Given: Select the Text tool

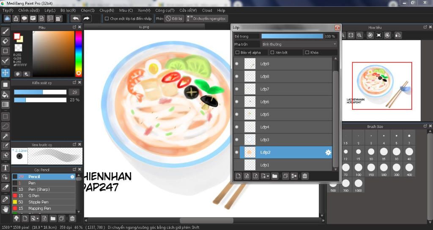Looking at the screenshot, I should (x=5, y=168).
